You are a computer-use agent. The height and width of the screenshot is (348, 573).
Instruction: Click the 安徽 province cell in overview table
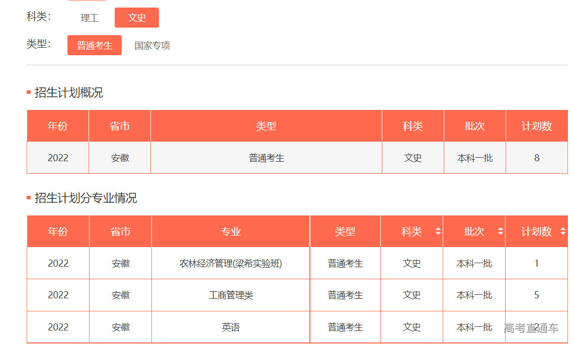point(119,158)
